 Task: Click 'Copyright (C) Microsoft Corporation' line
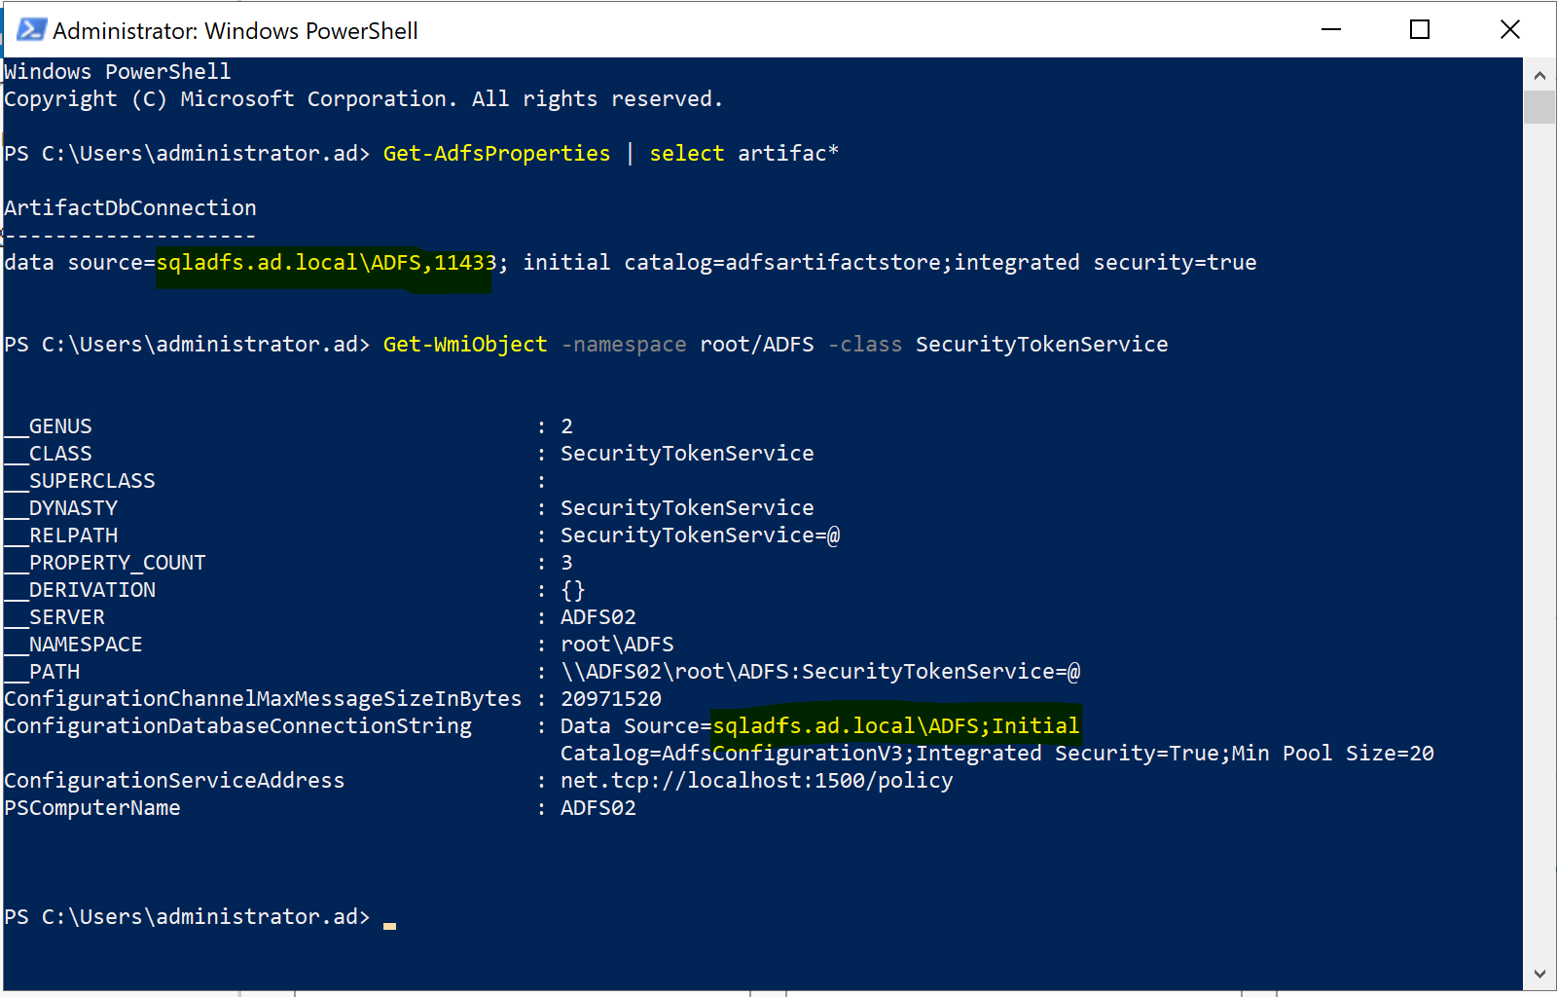(x=364, y=99)
